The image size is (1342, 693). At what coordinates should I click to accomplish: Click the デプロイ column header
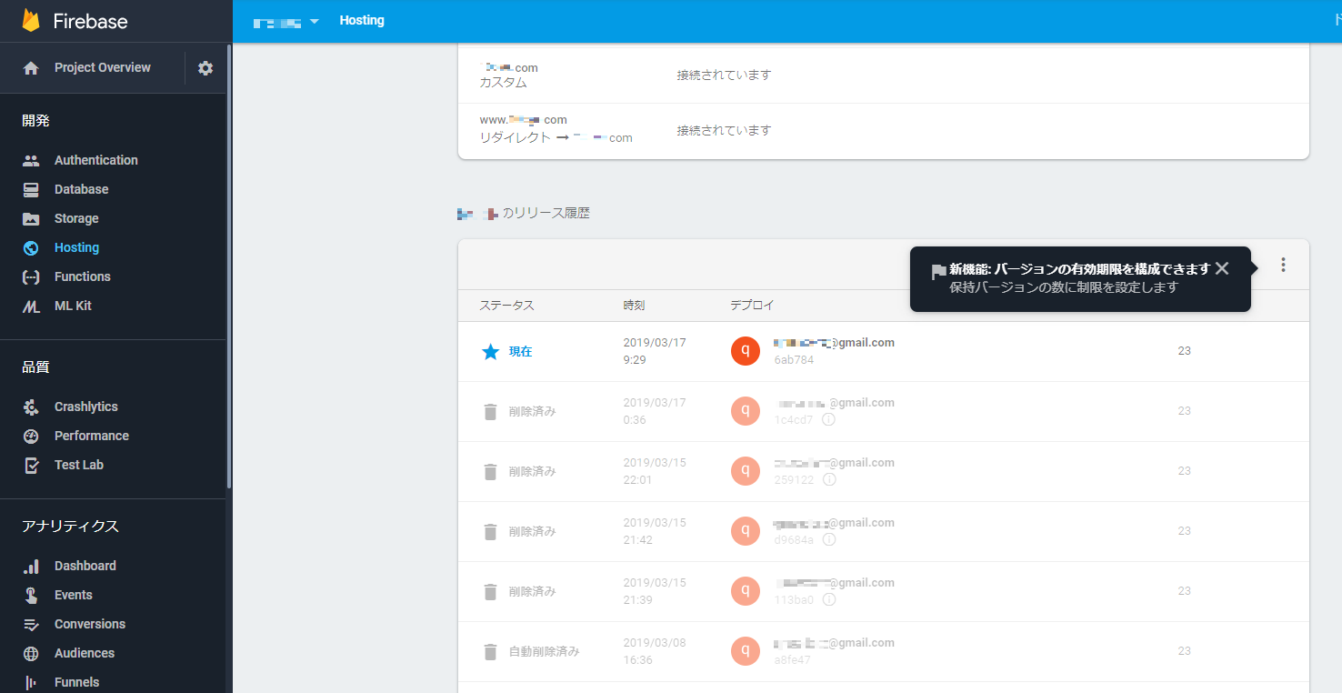coord(752,306)
